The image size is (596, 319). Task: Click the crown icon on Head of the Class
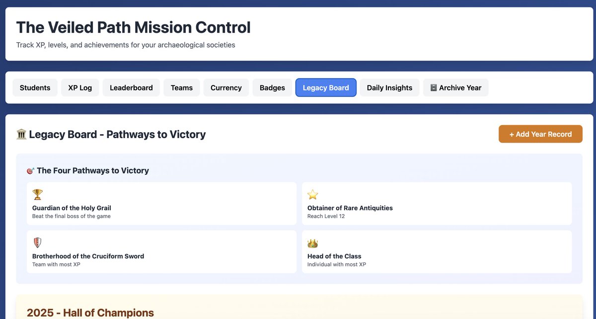pyautogui.click(x=312, y=242)
